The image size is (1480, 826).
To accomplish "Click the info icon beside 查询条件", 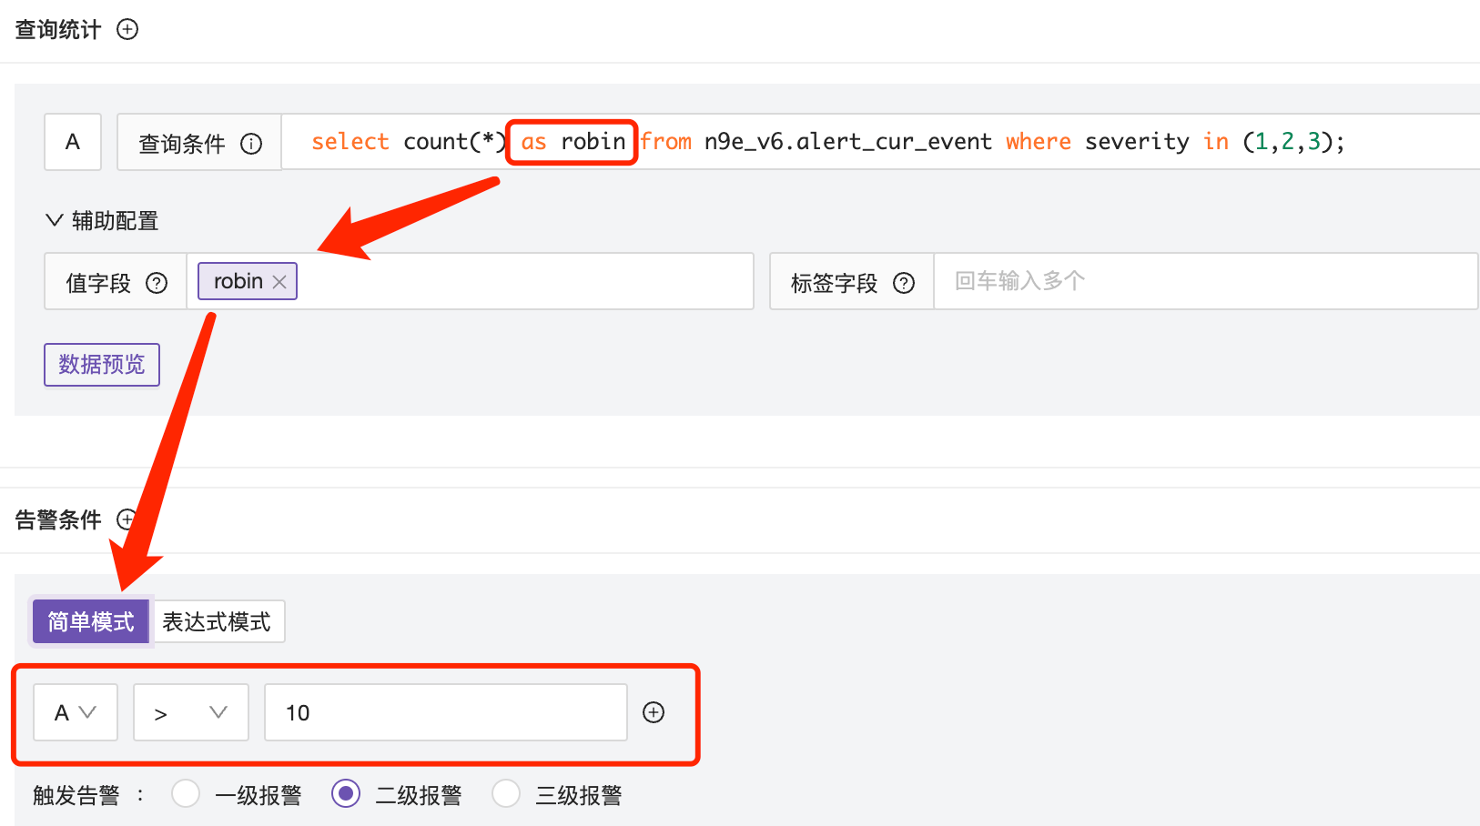I will tap(251, 142).
